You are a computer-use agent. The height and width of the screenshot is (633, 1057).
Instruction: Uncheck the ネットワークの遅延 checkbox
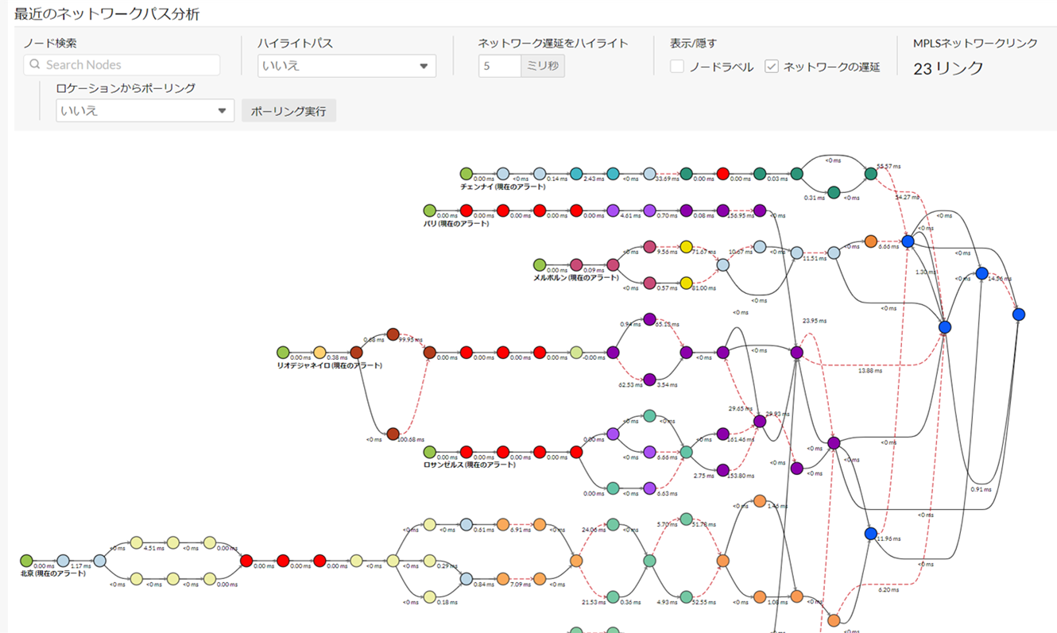(x=771, y=67)
